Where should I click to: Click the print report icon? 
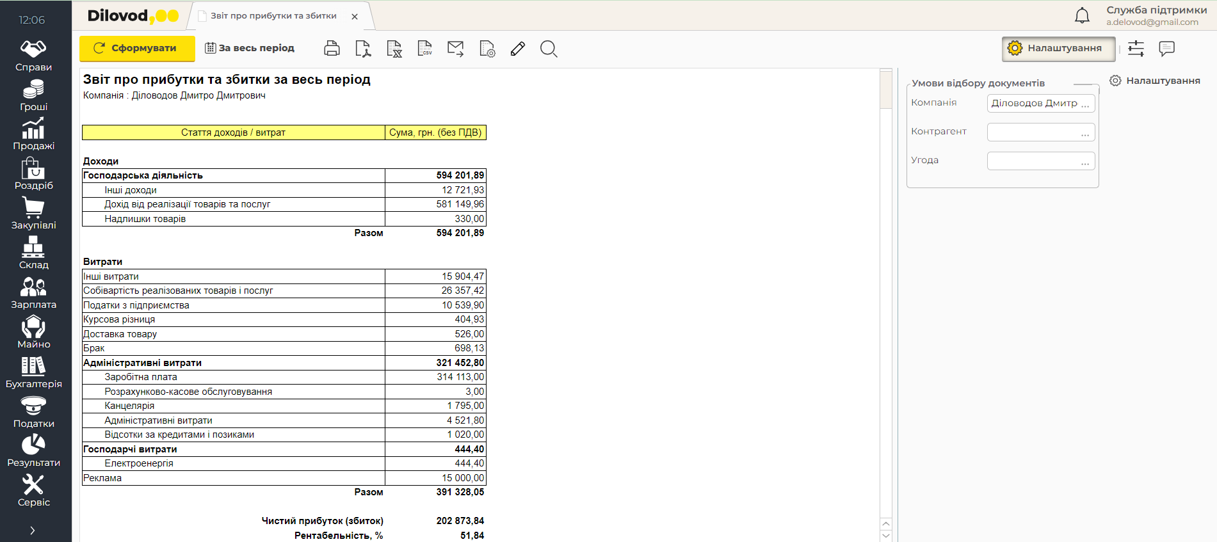click(x=332, y=49)
